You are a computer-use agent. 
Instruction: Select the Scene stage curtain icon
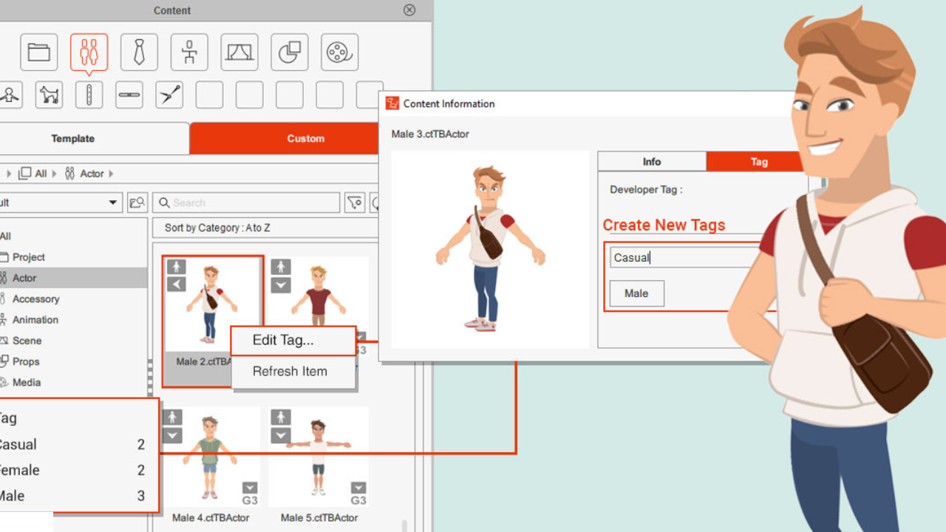tap(239, 52)
